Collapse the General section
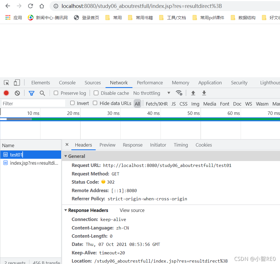Viewport: 280px width, 264px height. (x=66, y=156)
